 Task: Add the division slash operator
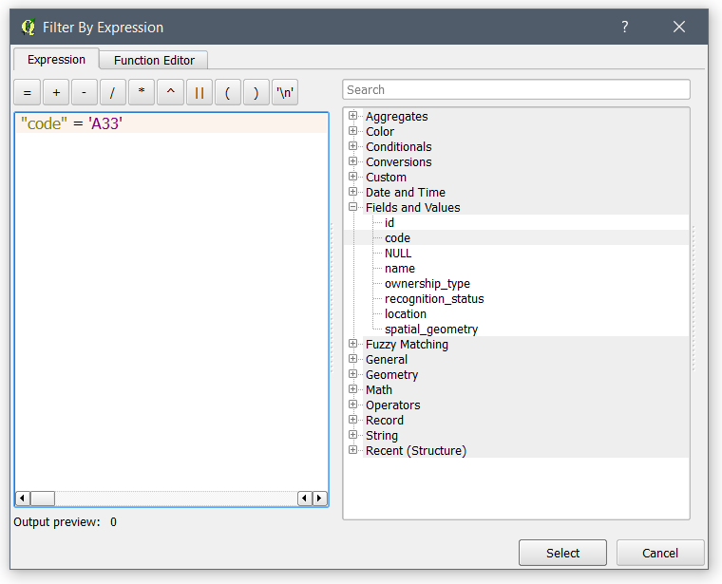click(113, 93)
